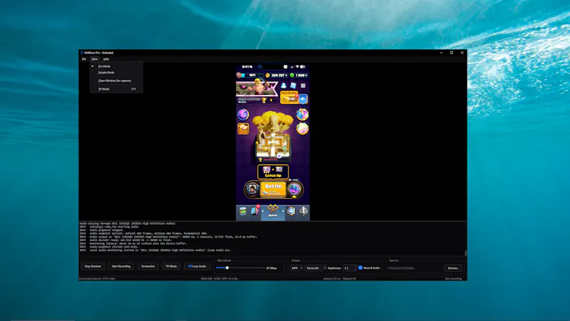Tap the orange chest icon on left
The width and height of the screenshot is (570, 321).
click(x=243, y=128)
